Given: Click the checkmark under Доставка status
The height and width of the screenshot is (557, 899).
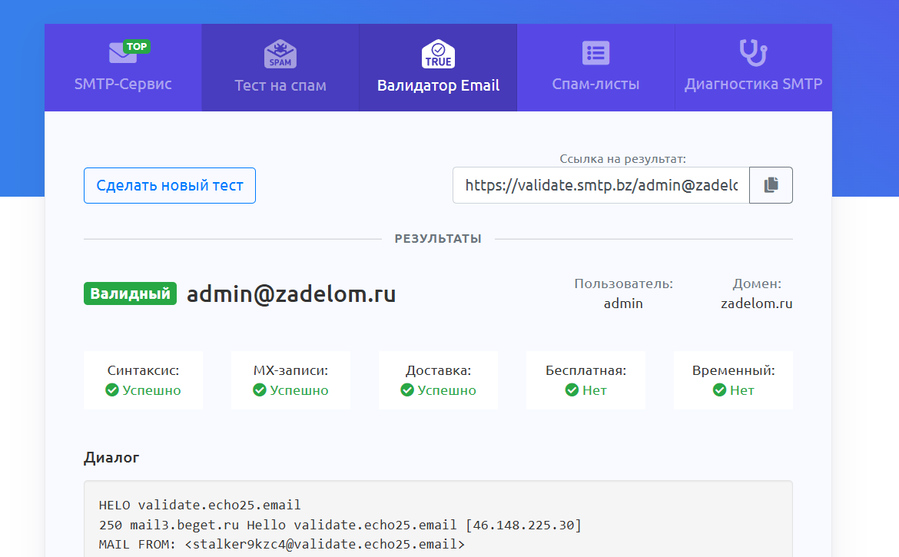Looking at the screenshot, I should (407, 390).
